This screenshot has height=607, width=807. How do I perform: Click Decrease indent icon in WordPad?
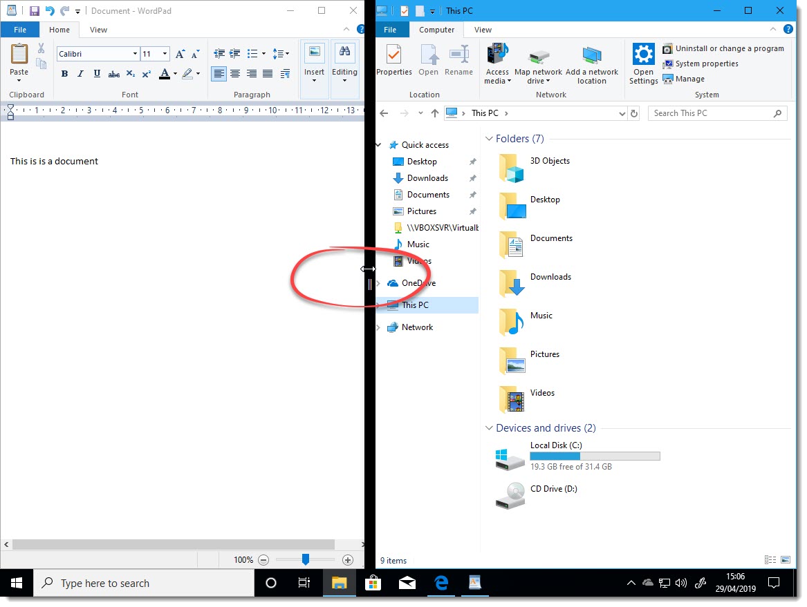point(219,53)
